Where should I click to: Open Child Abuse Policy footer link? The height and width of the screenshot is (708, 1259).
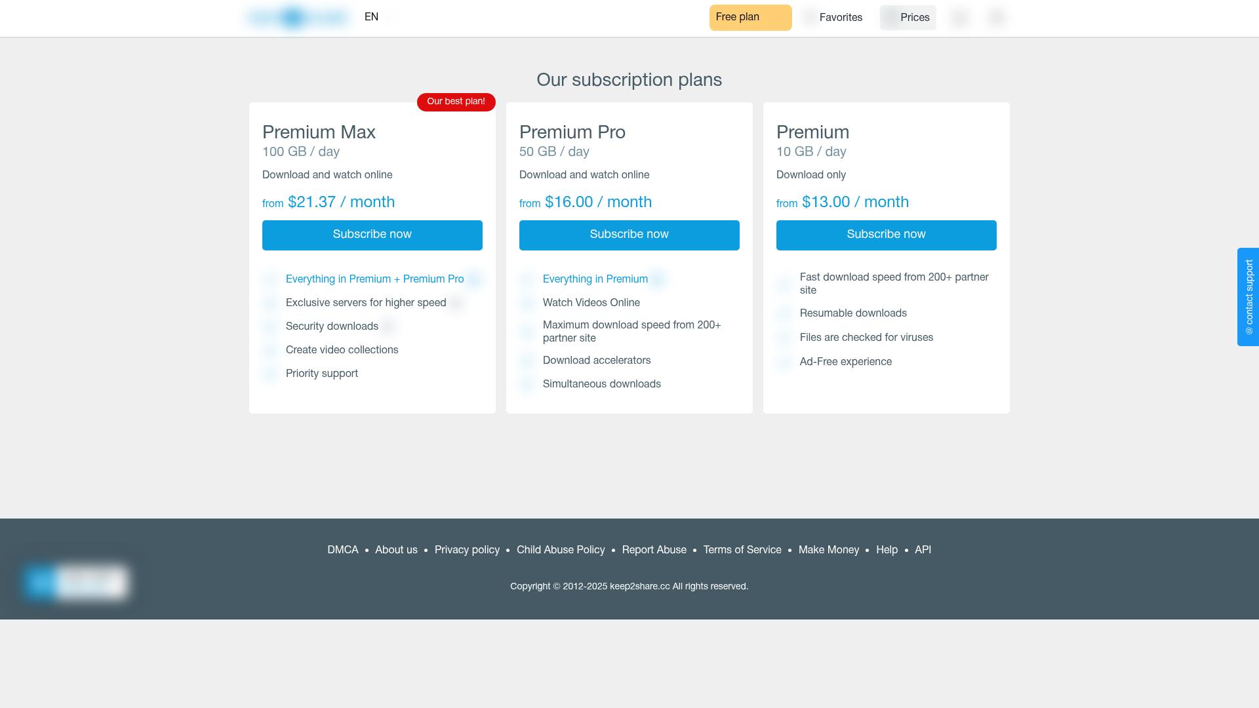pyautogui.click(x=561, y=550)
